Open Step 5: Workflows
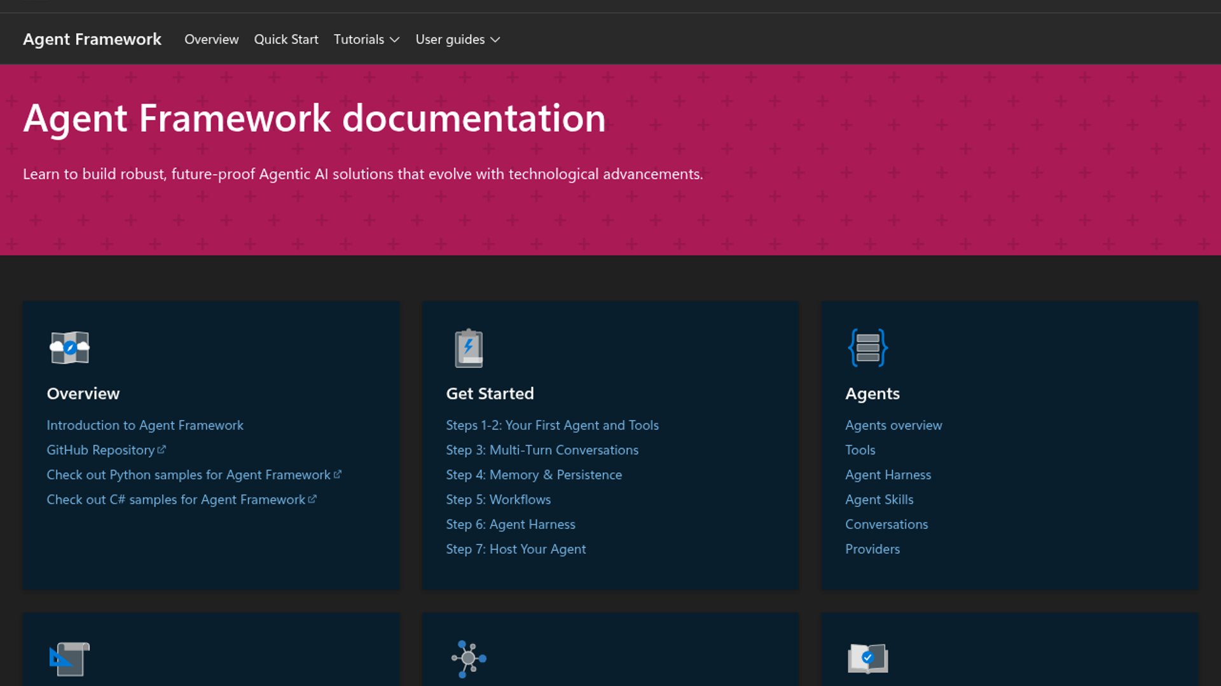The height and width of the screenshot is (686, 1221). (498, 499)
